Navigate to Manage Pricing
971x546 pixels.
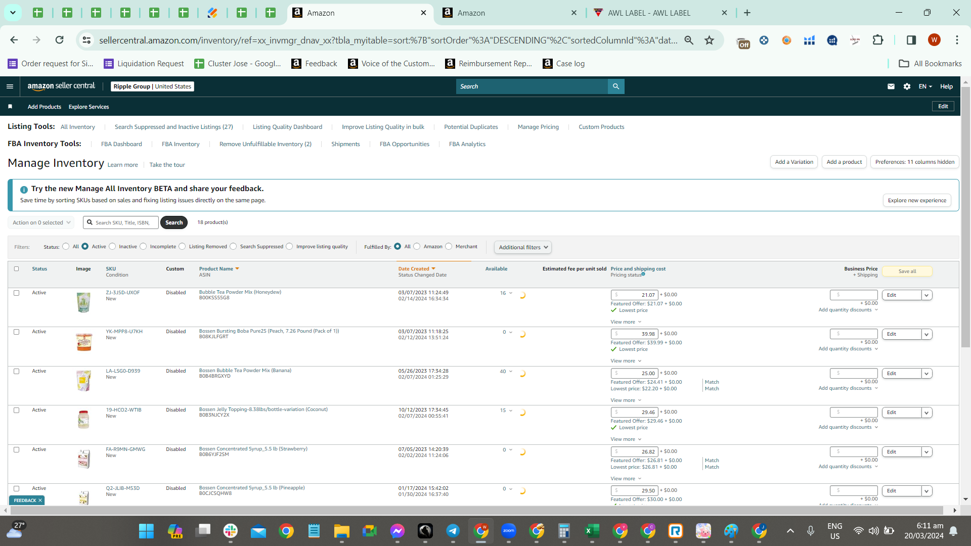click(538, 127)
